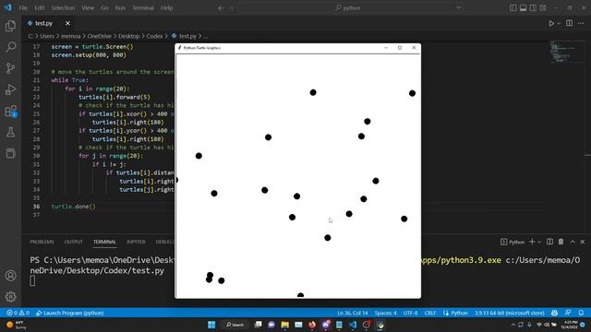This screenshot has width=591, height=332.
Task: Switch to the OUTPUT panel tab
Action: click(x=74, y=242)
